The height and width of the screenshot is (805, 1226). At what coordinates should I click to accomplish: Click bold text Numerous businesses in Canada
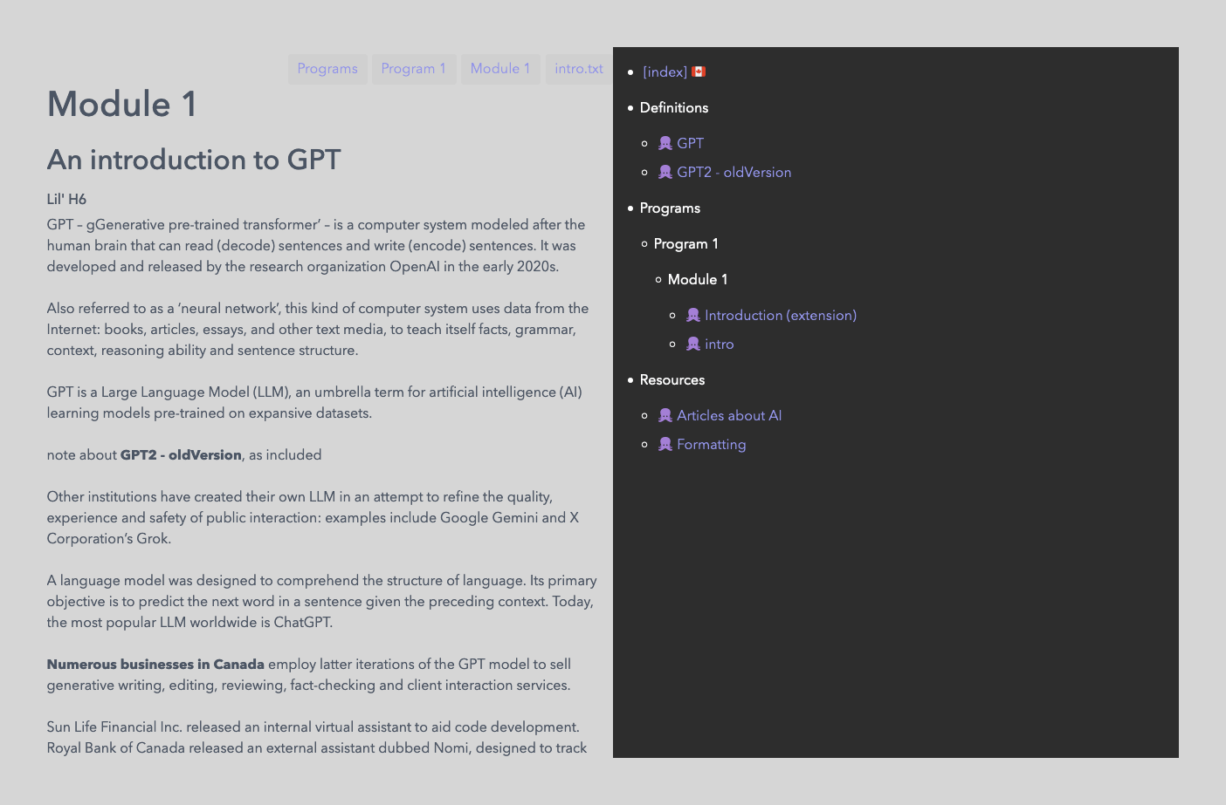tap(155, 665)
